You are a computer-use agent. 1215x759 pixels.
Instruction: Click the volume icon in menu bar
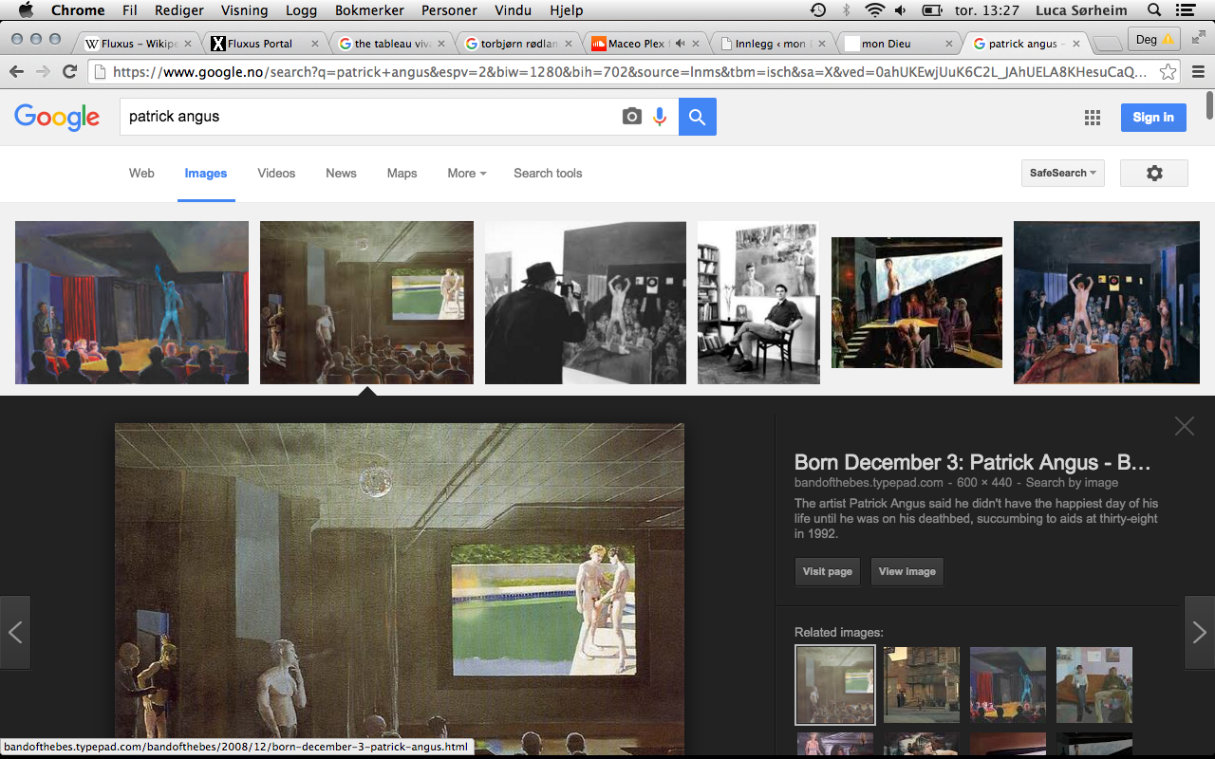click(x=901, y=10)
